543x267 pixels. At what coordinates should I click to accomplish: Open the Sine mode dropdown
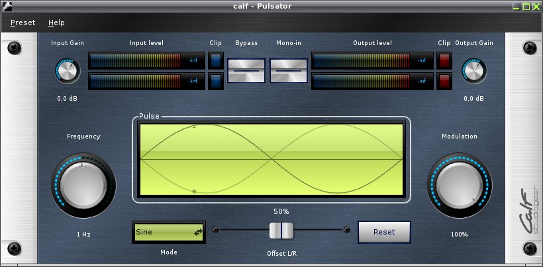coord(169,232)
